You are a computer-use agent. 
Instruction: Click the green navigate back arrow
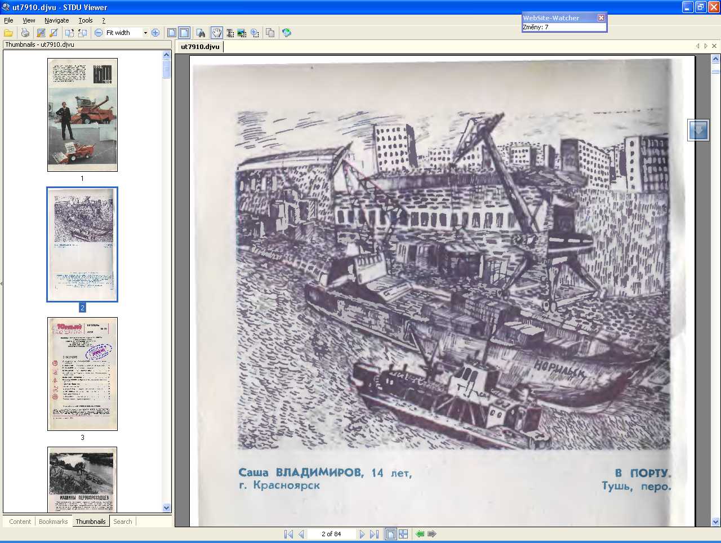coord(420,534)
